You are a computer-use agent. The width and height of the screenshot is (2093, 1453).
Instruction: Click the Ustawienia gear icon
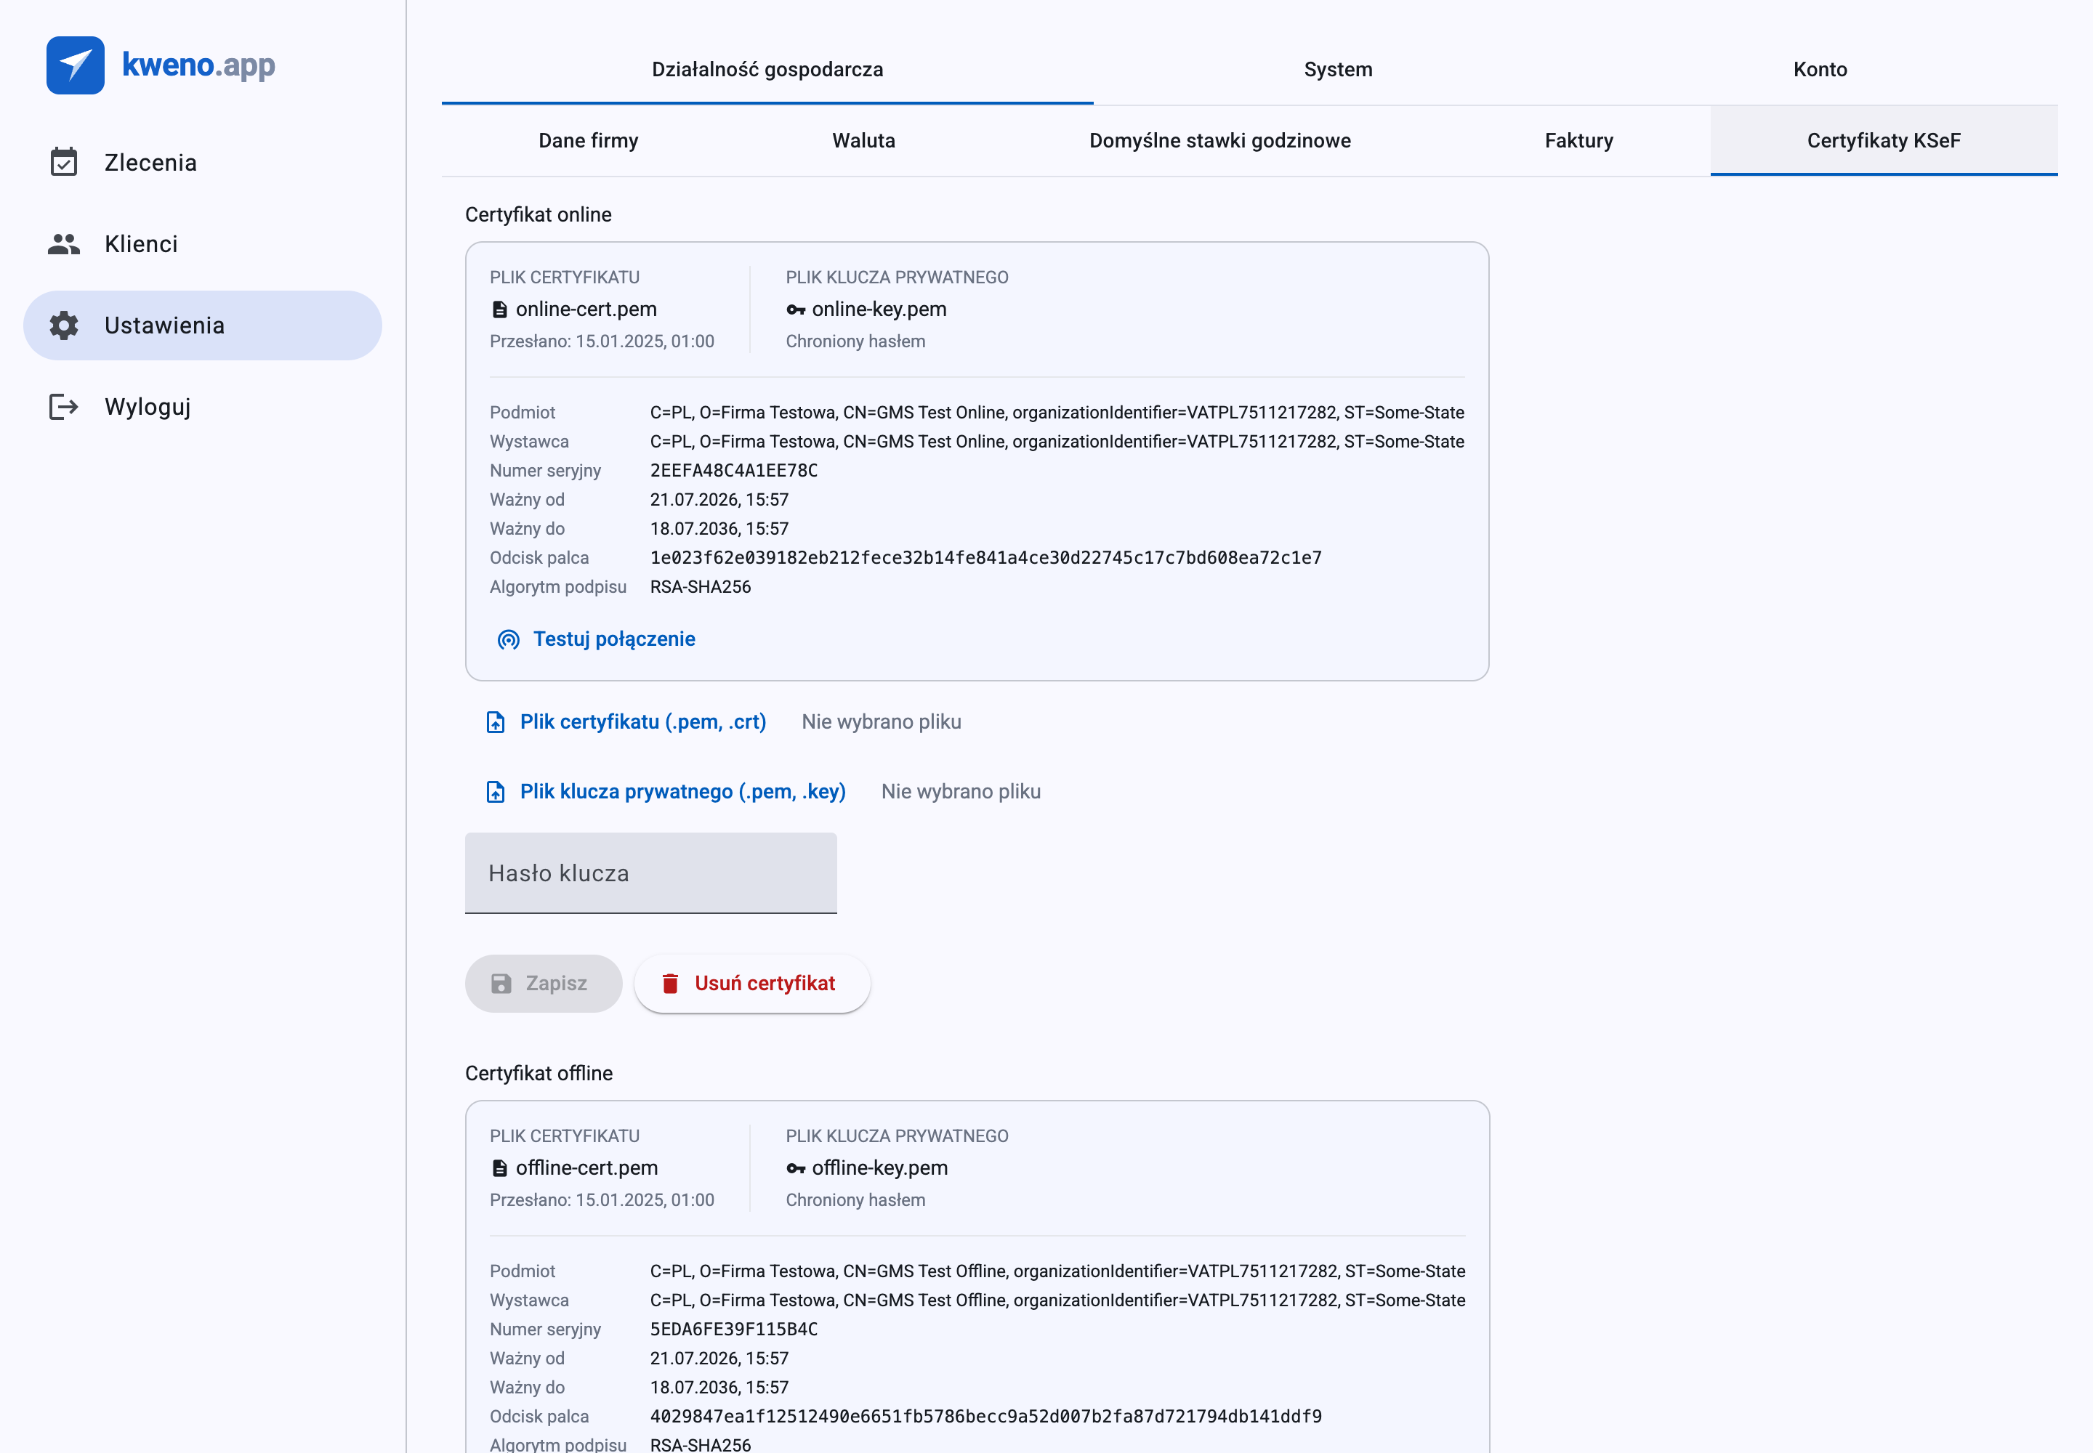click(x=64, y=325)
